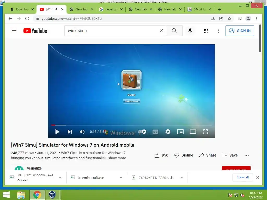
Task: Reload the current page
Action: coord(27,18)
